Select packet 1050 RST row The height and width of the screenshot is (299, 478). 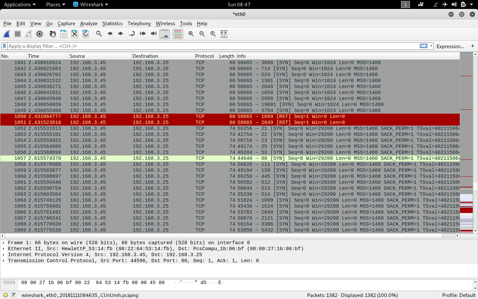tap(230, 117)
